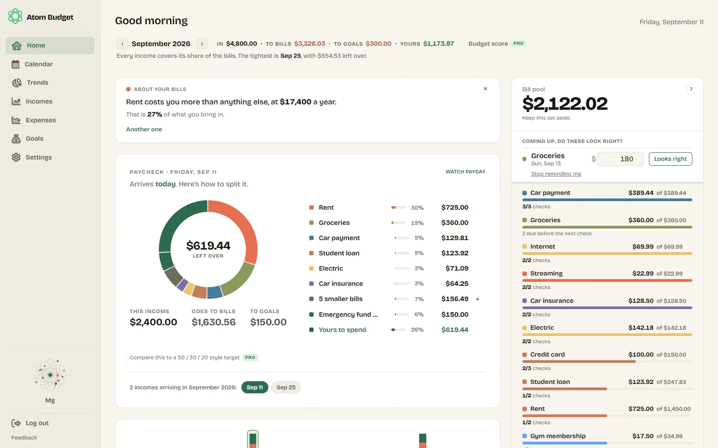Select the Sep 25 income pill

coord(286,388)
